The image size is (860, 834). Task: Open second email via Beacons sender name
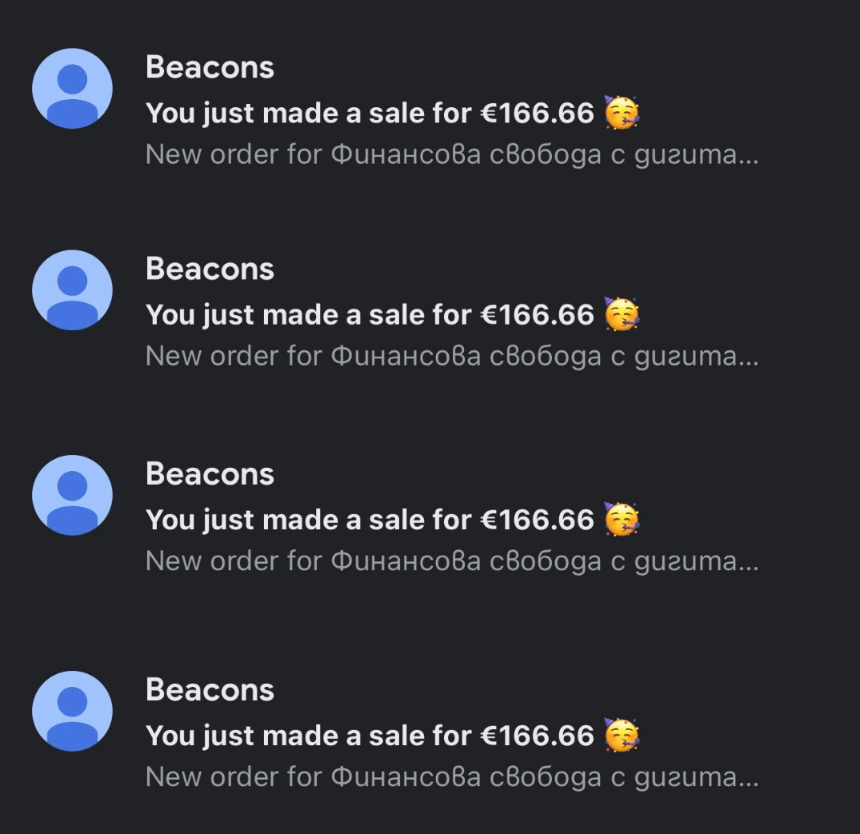click(x=210, y=269)
